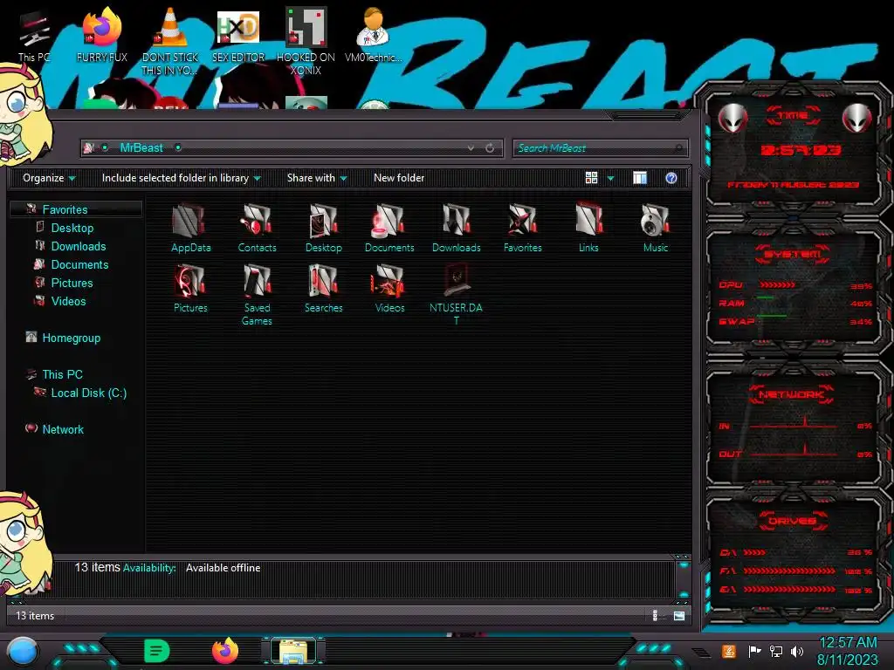Select This PC in navigation pane
894x670 pixels.
[63, 374]
